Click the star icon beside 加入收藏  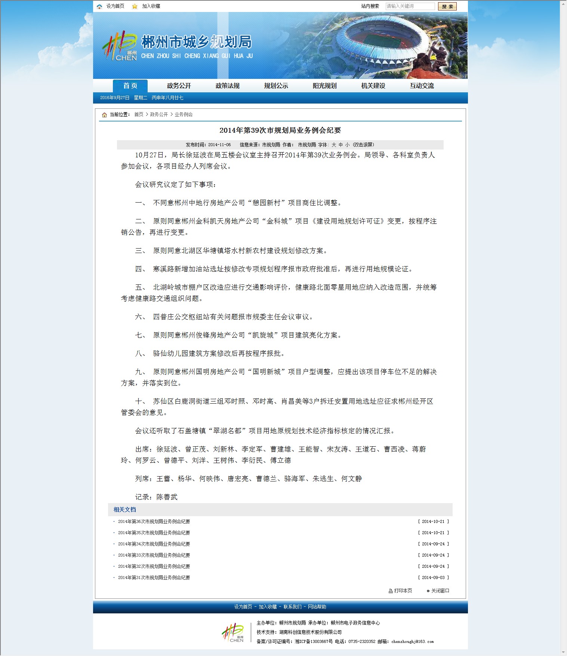pyautogui.click(x=135, y=6)
